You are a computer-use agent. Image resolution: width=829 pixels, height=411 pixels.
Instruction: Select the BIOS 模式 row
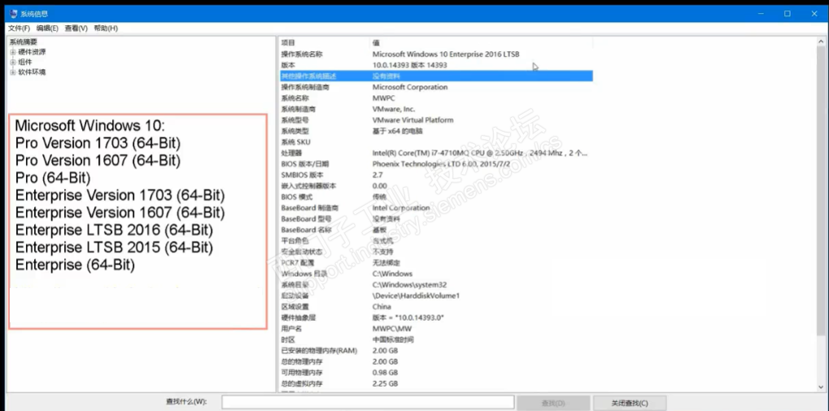435,197
